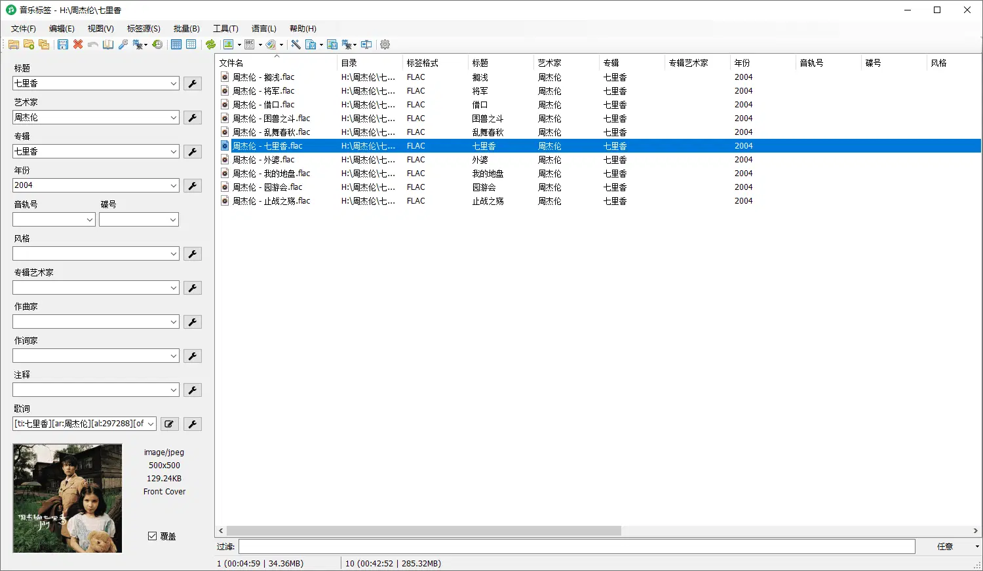
Task: Sort by the 文件名 column header
Action: 276,63
